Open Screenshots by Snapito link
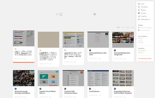This screenshot has width=155, height=98. 145,58
